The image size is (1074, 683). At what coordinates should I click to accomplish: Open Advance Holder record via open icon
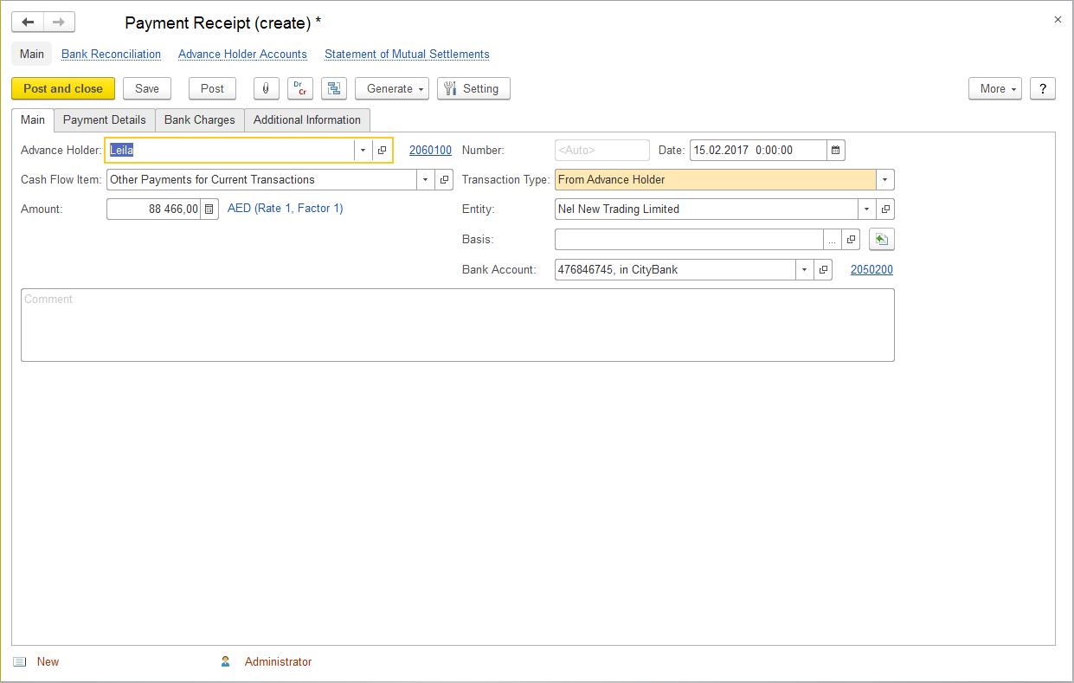coord(382,150)
